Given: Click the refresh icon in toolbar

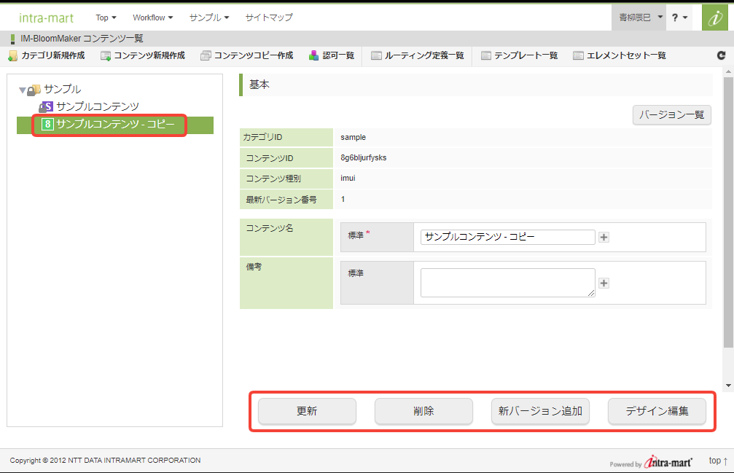Looking at the screenshot, I should (722, 55).
